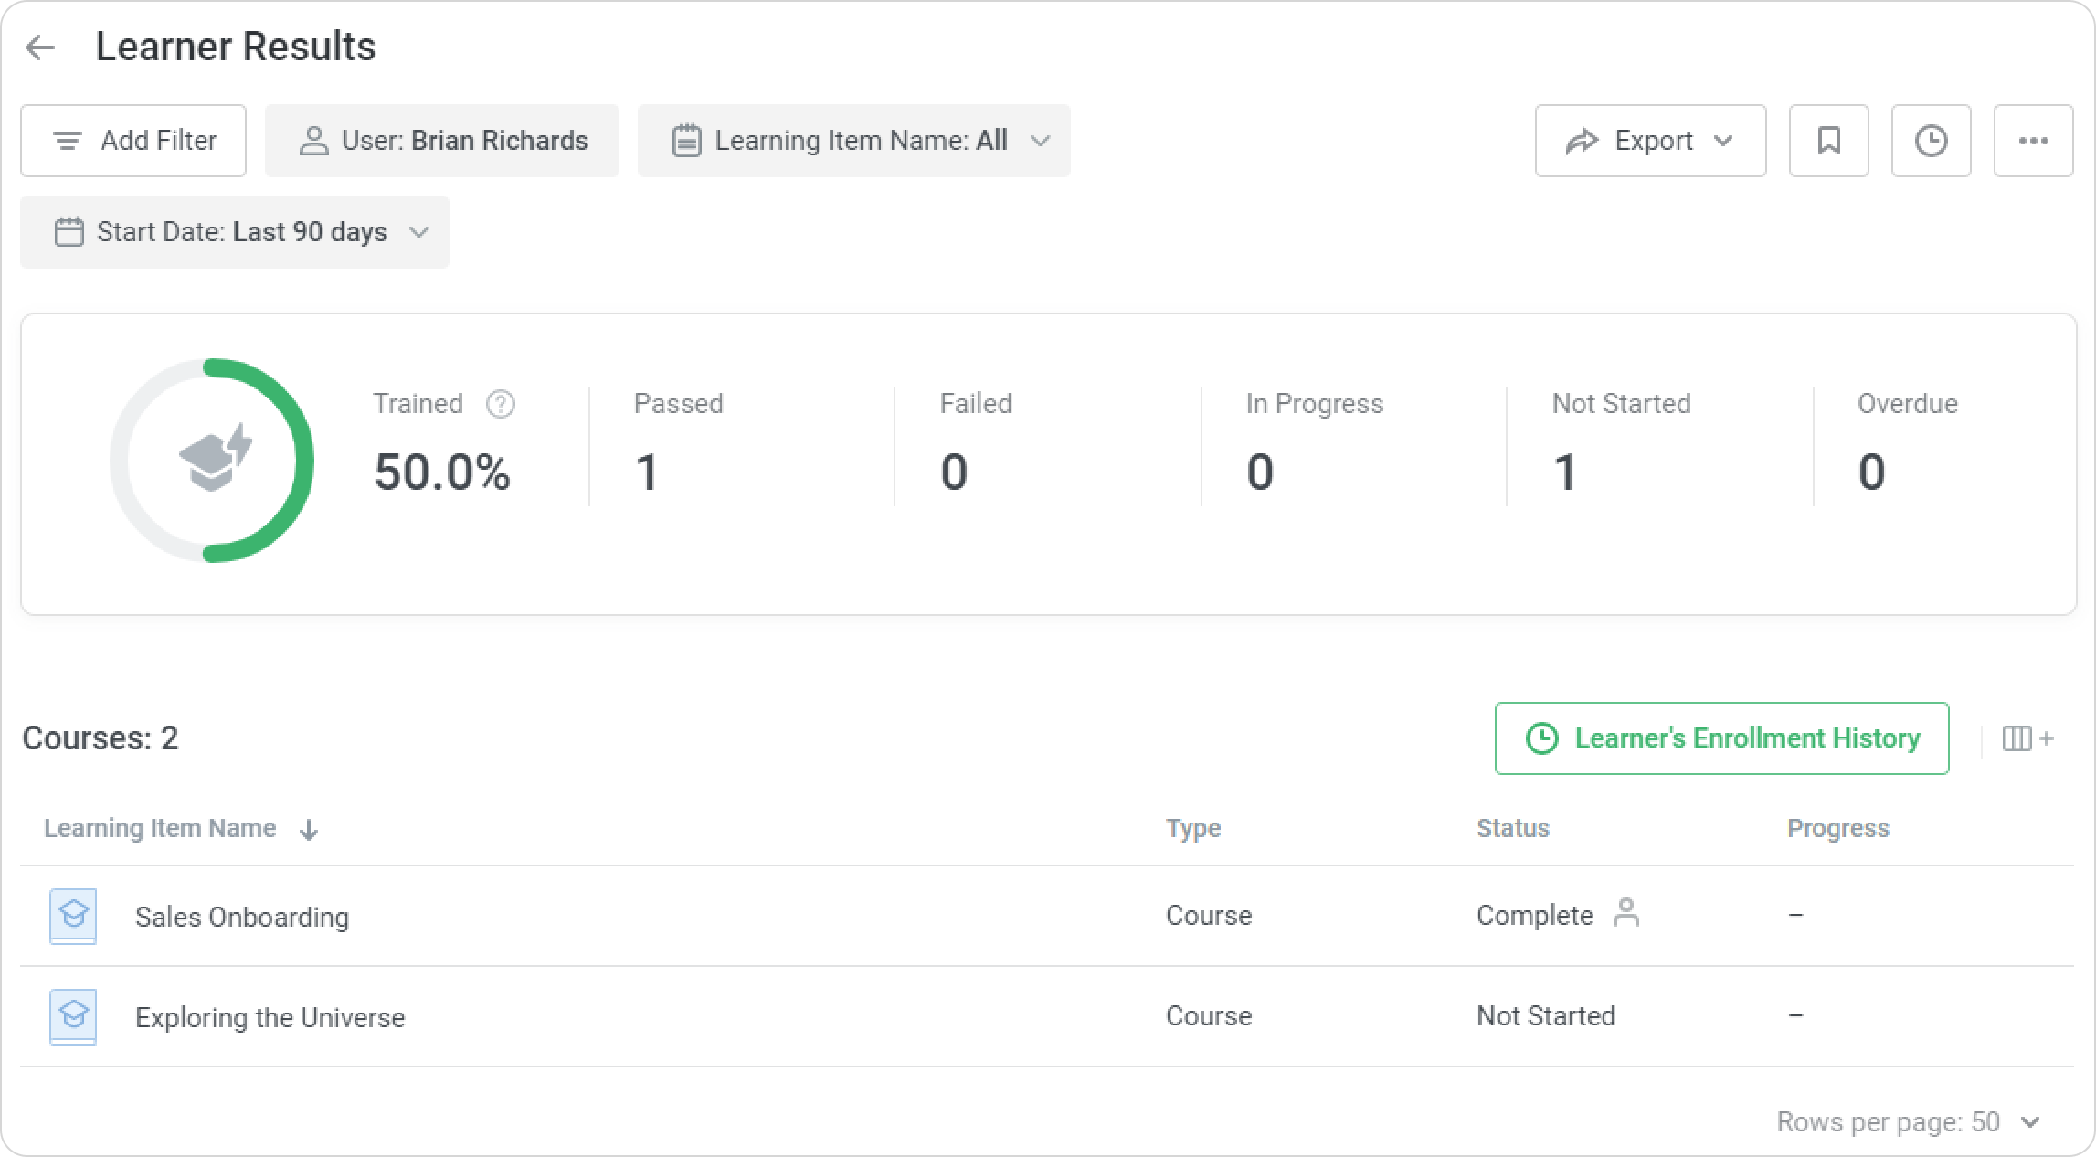Click the green trained progress ring
The image size is (2096, 1157).
tap(304, 461)
